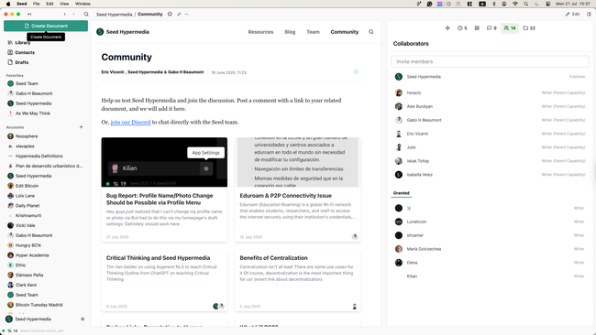Follow the join our Discord link
This screenshot has height=335, width=596.
click(130, 122)
